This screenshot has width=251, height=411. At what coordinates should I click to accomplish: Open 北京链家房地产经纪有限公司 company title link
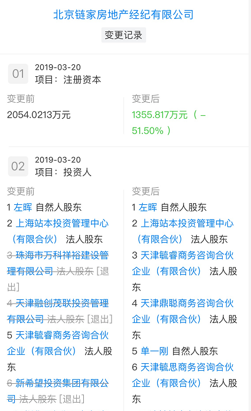pyautogui.click(x=123, y=14)
